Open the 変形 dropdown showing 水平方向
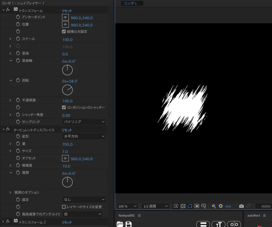272x227 pixels. (84, 136)
